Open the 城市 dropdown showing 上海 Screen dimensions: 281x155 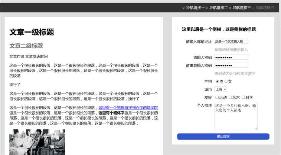221,89
